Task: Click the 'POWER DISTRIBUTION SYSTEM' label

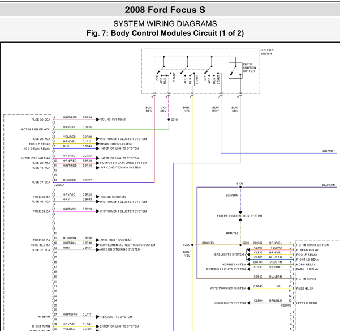Action: pyautogui.click(x=240, y=216)
